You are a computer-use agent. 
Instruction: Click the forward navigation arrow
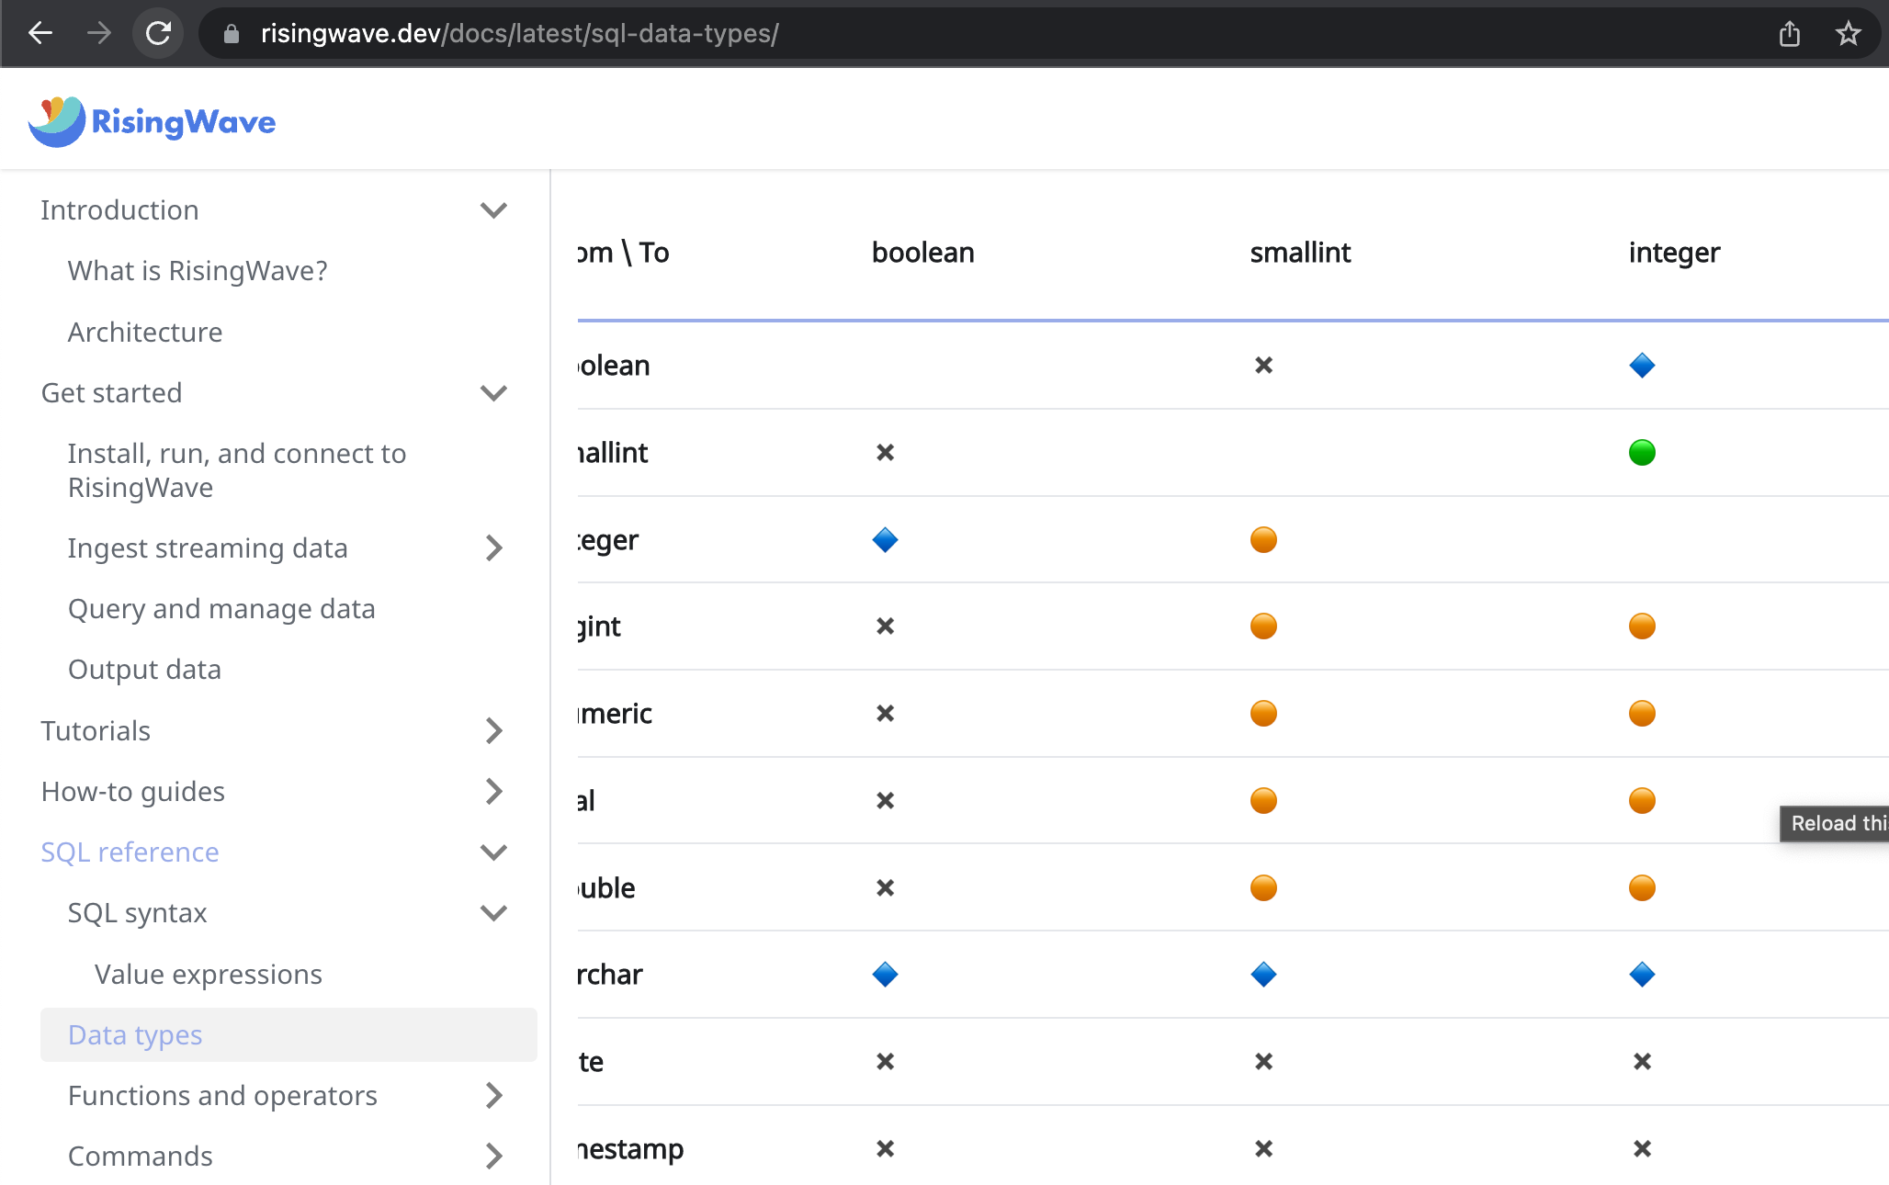tap(99, 33)
